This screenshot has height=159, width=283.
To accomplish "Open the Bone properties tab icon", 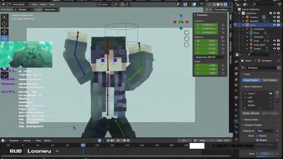I will 236,127.
